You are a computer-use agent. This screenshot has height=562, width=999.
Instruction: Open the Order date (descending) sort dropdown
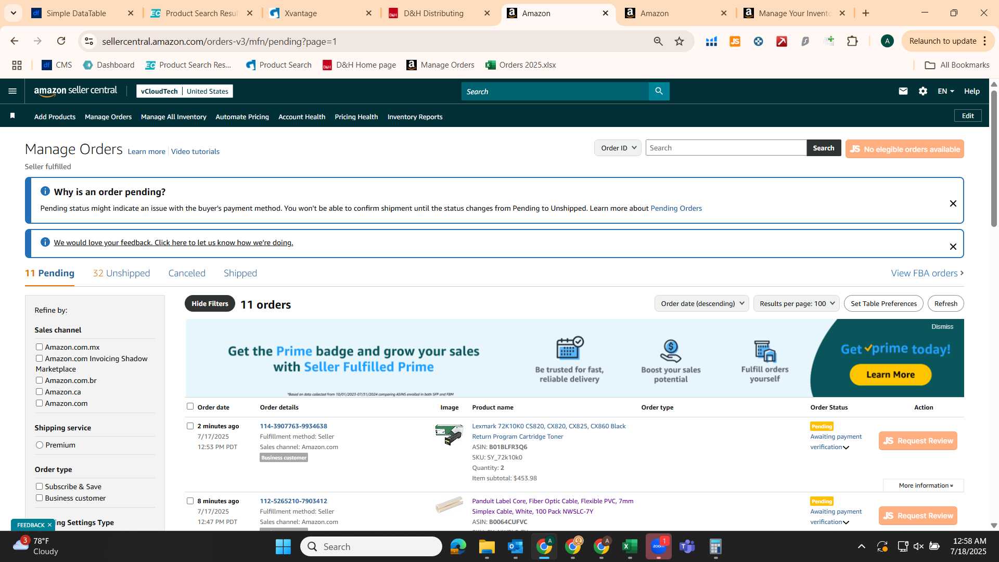[702, 303]
